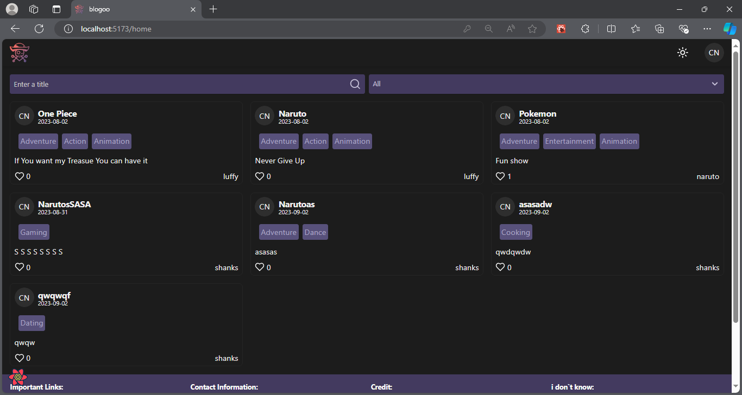Like the Naruto post heart
Screen dimensions: 742x395
coord(260,176)
